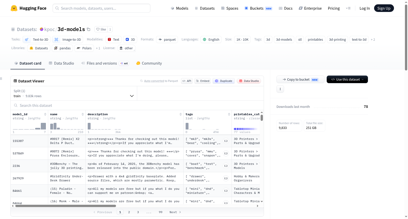Screen dimensions: 408x219
Task: Open the three-dot options button
Action: click(x=280, y=89)
